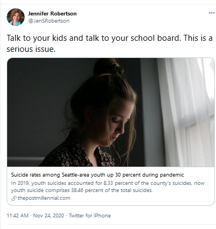The image size is (216, 229).
Task: Click the girl's floral shirt in the photo
Action: point(77,152)
